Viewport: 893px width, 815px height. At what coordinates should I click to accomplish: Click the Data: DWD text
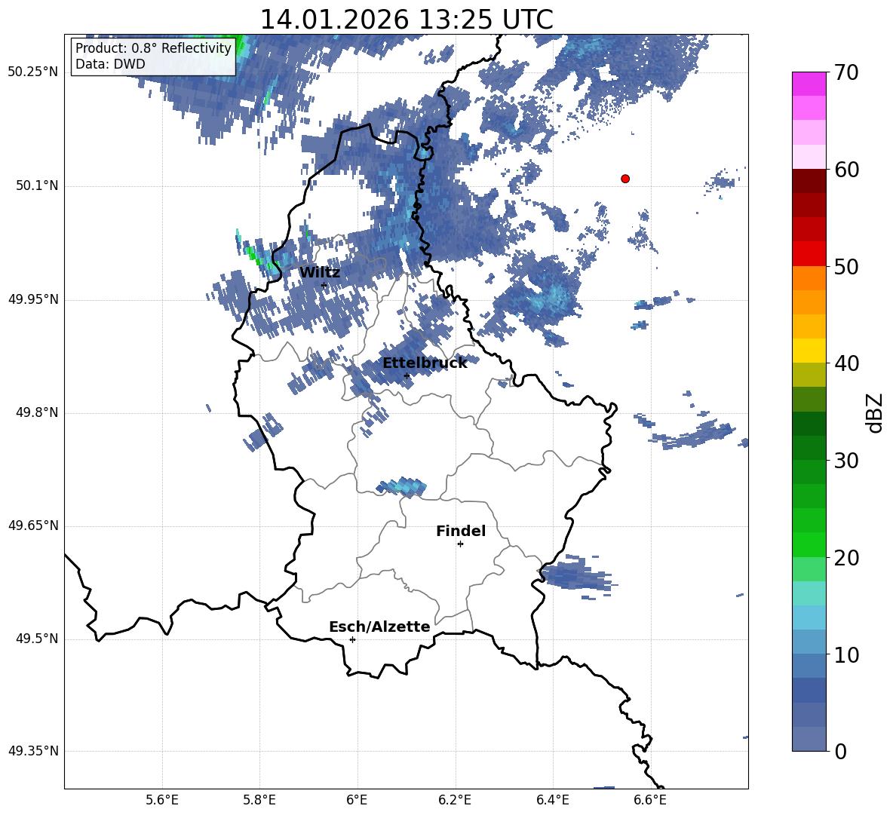pyautogui.click(x=110, y=64)
